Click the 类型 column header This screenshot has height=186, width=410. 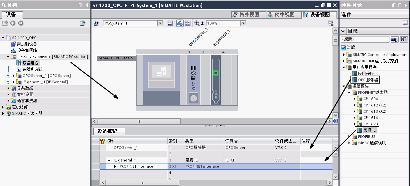click(x=204, y=141)
